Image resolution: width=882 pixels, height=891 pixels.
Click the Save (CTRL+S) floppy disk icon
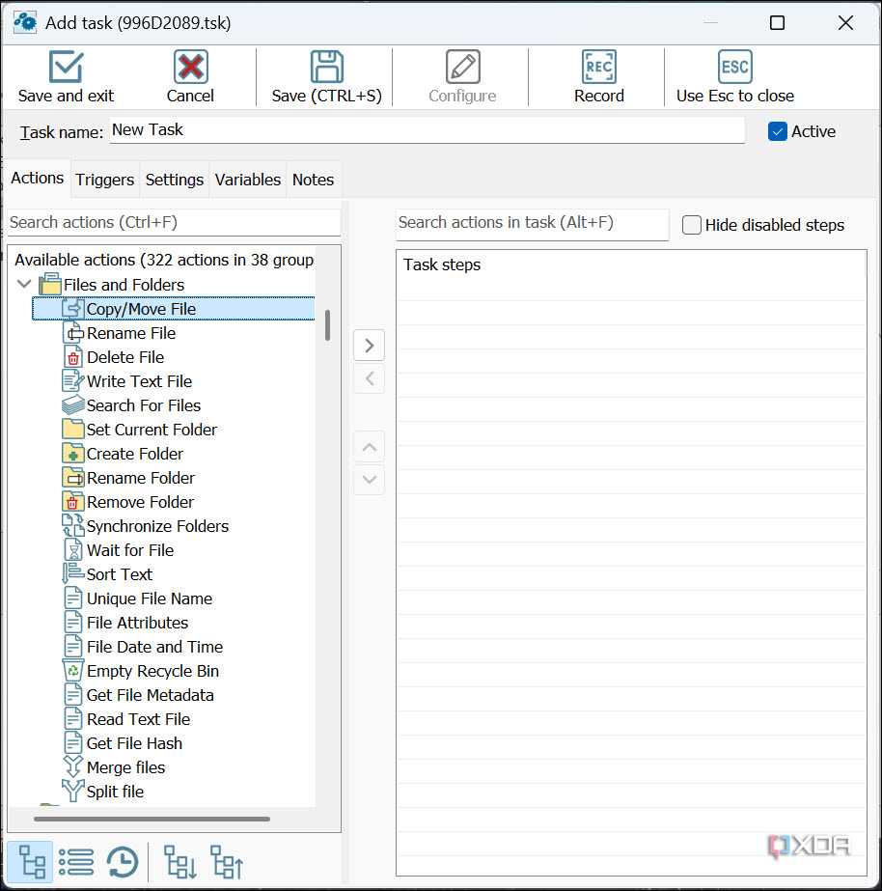tap(326, 67)
